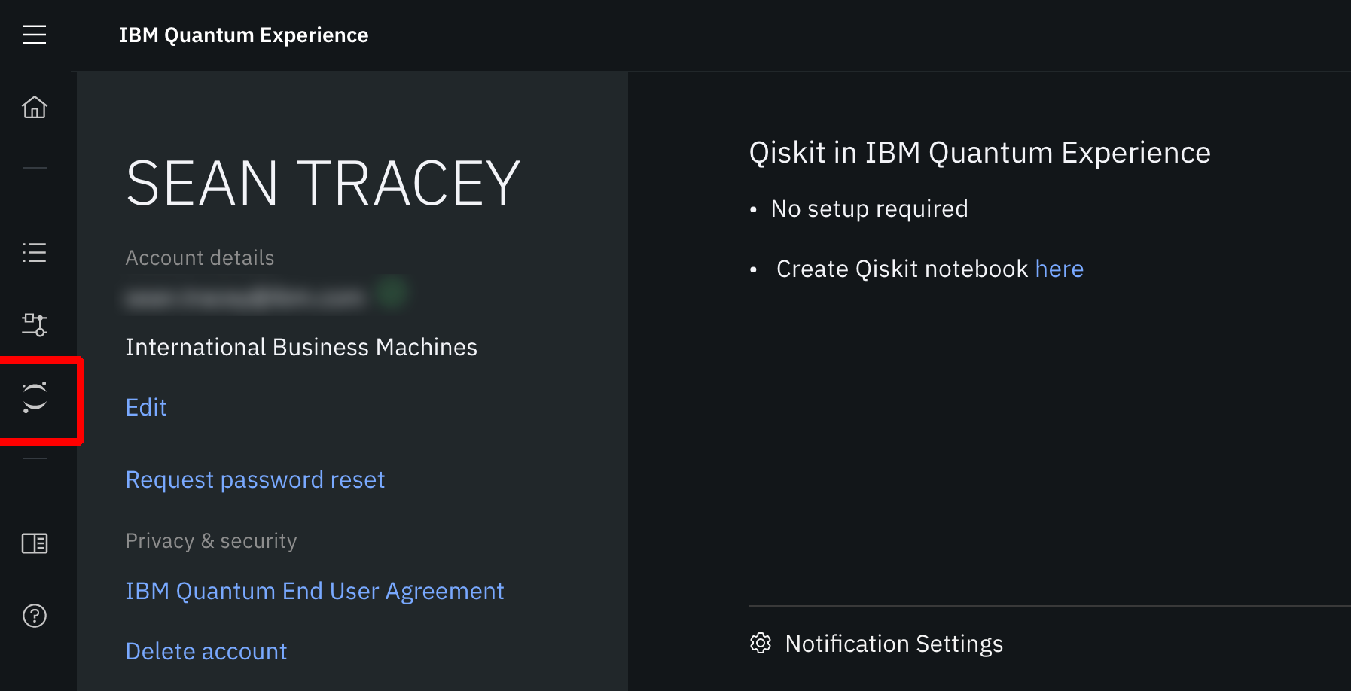
Task: Click the Notification Settings gear icon
Action: pyautogui.click(x=761, y=643)
